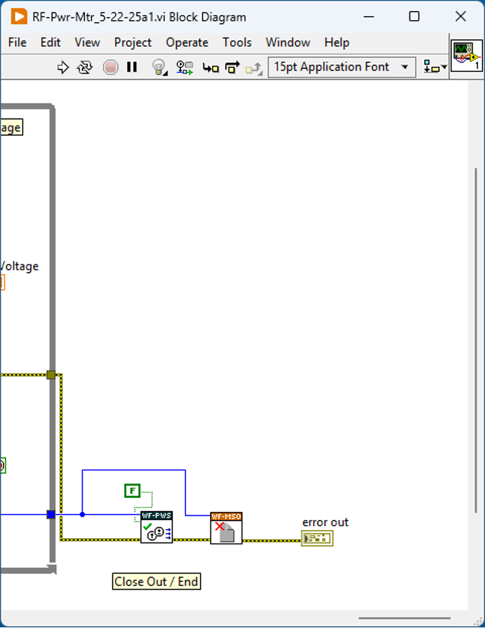
Task: Click the horizontal scrollbar thumb
Action: (x=404, y=618)
